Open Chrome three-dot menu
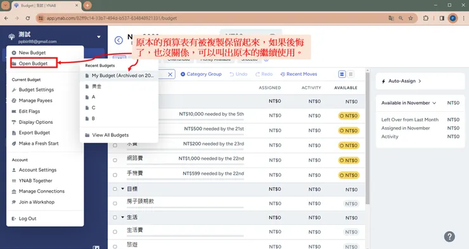 [463, 18]
